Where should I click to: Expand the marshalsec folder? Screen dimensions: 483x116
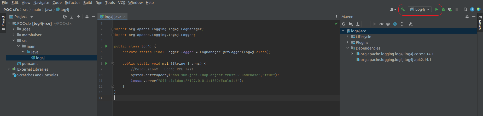point(14,35)
